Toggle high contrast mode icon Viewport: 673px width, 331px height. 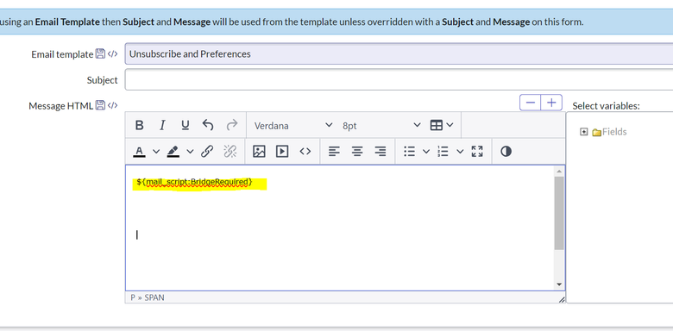(506, 152)
